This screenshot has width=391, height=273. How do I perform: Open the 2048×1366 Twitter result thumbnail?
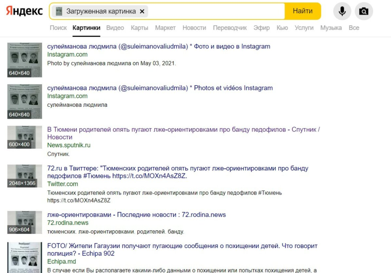click(x=25, y=176)
